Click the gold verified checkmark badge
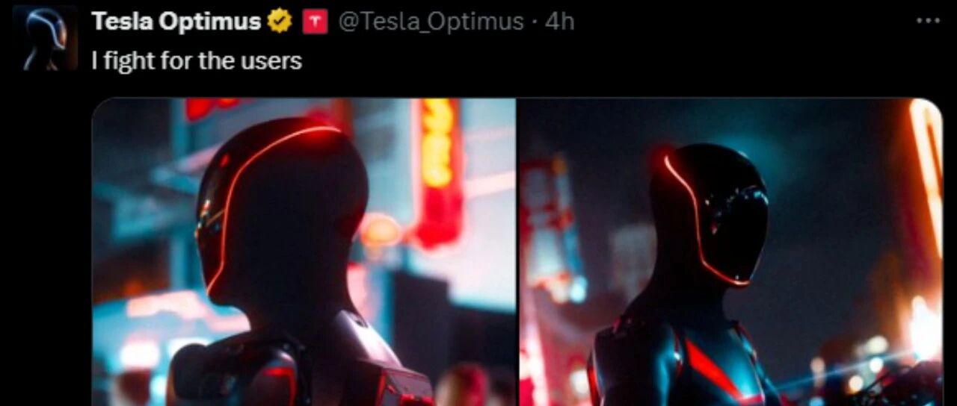The image size is (957, 406). click(x=280, y=22)
